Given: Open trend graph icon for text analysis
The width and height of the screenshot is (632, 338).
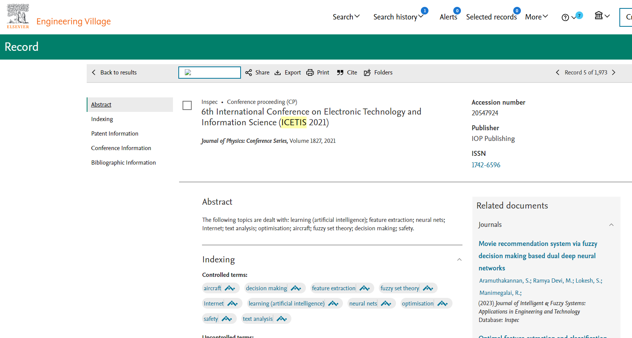Looking at the screenshot, I should [x=282, y=319].
